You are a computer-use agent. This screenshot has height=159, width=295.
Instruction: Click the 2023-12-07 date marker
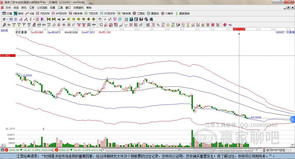[x=239, y=29]
